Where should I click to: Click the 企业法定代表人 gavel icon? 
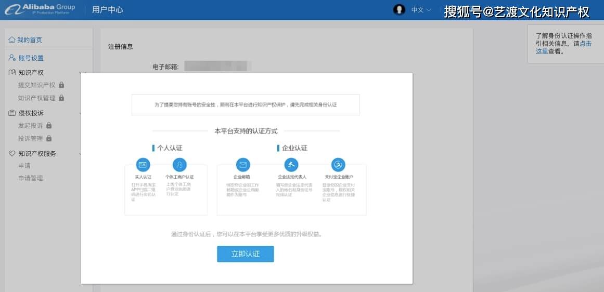click(x=291, y=165)
